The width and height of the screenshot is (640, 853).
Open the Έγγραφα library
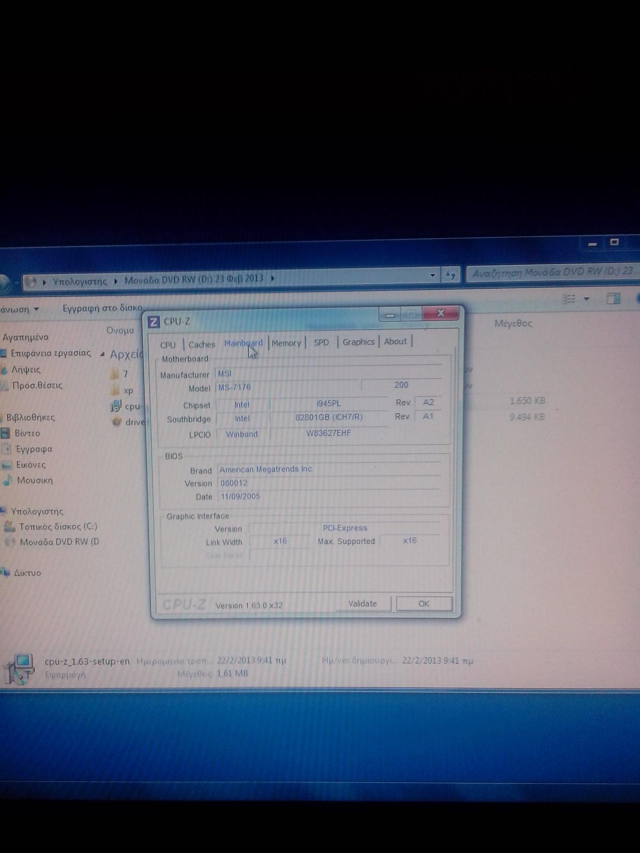click(x=34, y=449)
